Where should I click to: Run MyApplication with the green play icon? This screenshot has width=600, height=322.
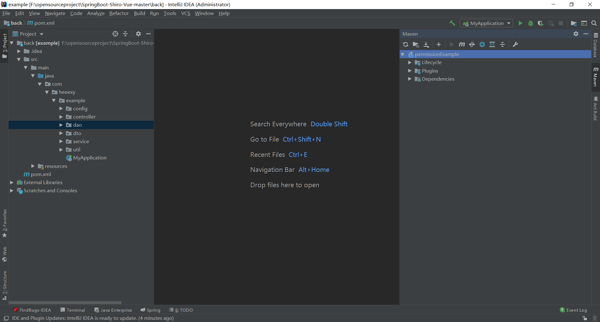[520, 23]
